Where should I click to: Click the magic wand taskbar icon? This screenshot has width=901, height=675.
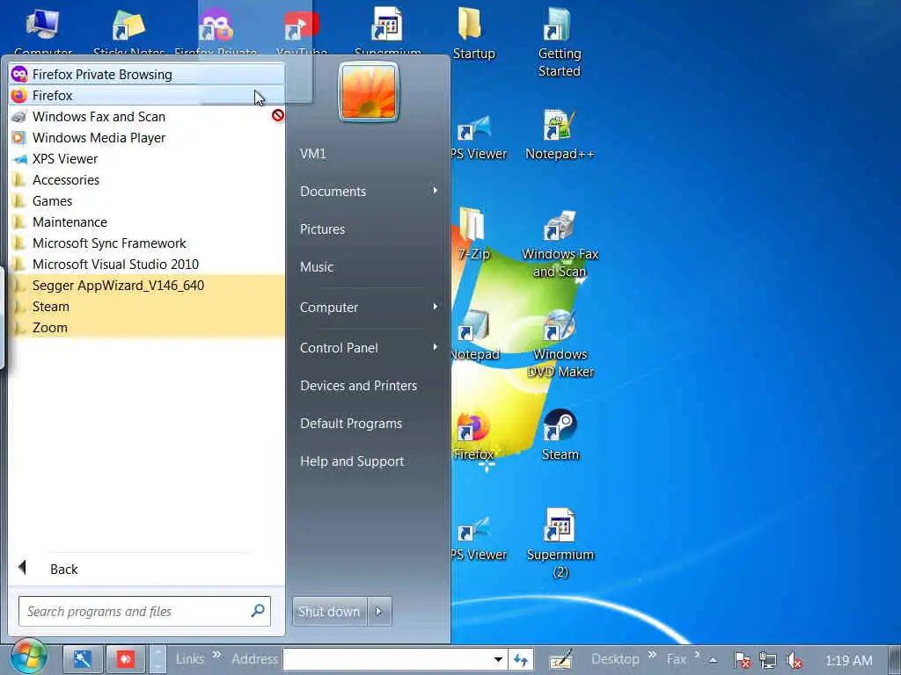[x=83, y=659]
